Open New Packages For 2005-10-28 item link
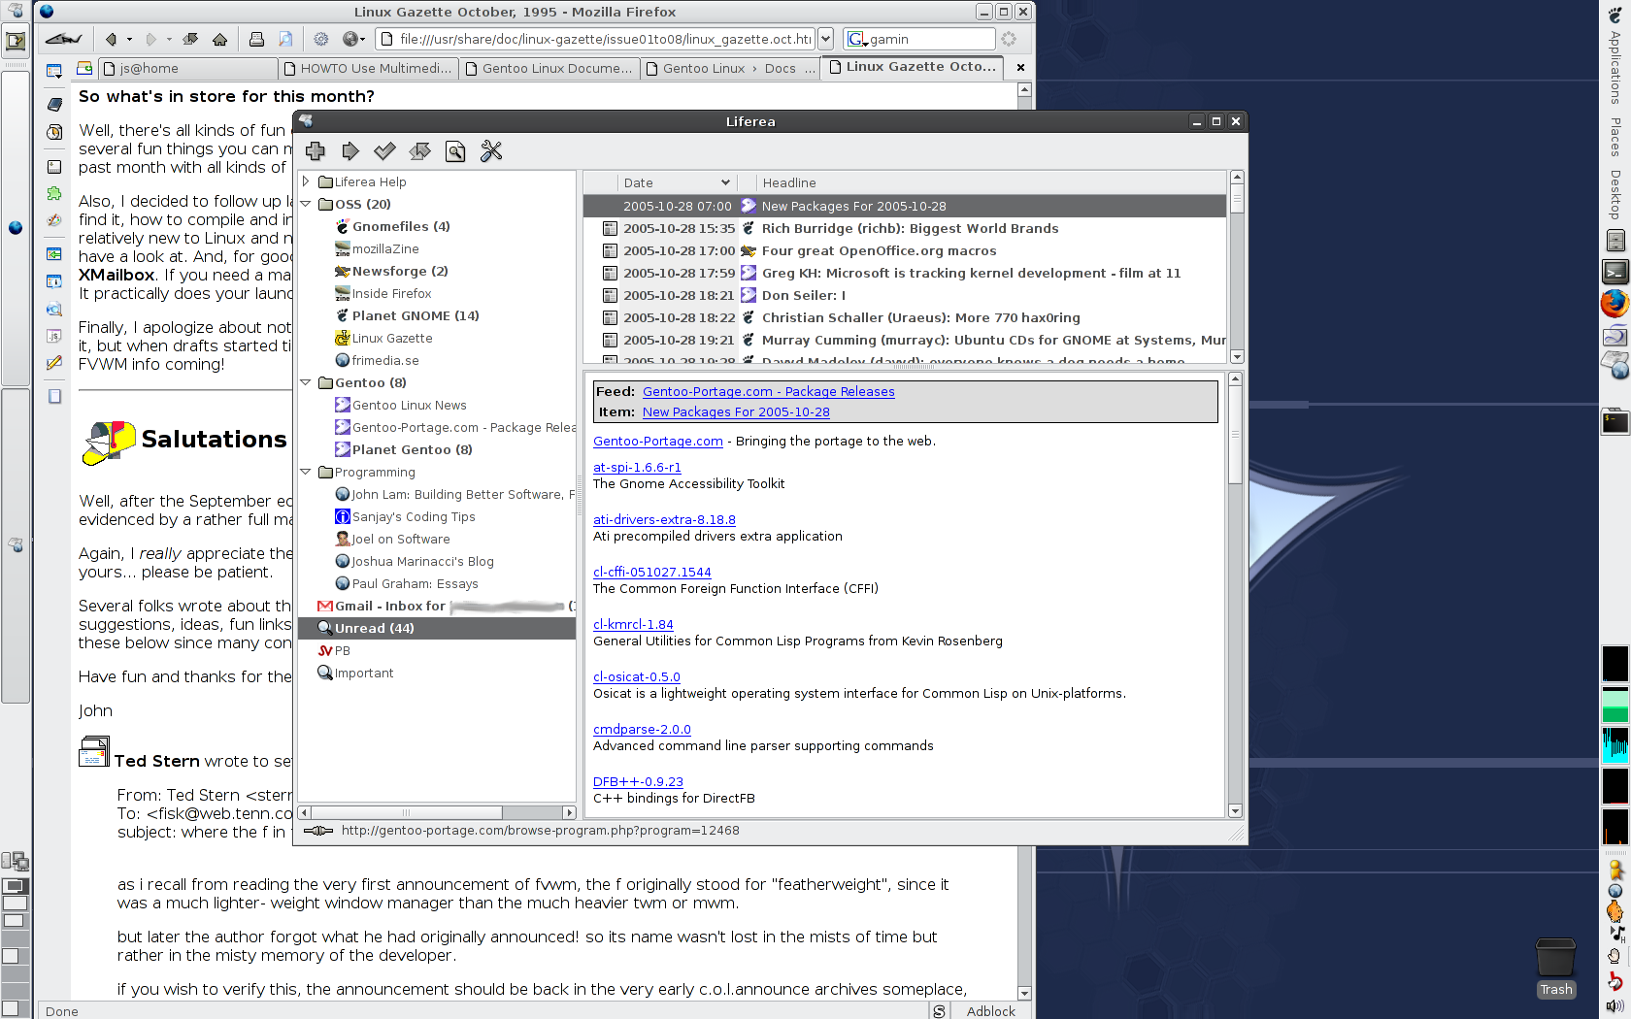 coord(736,411)
